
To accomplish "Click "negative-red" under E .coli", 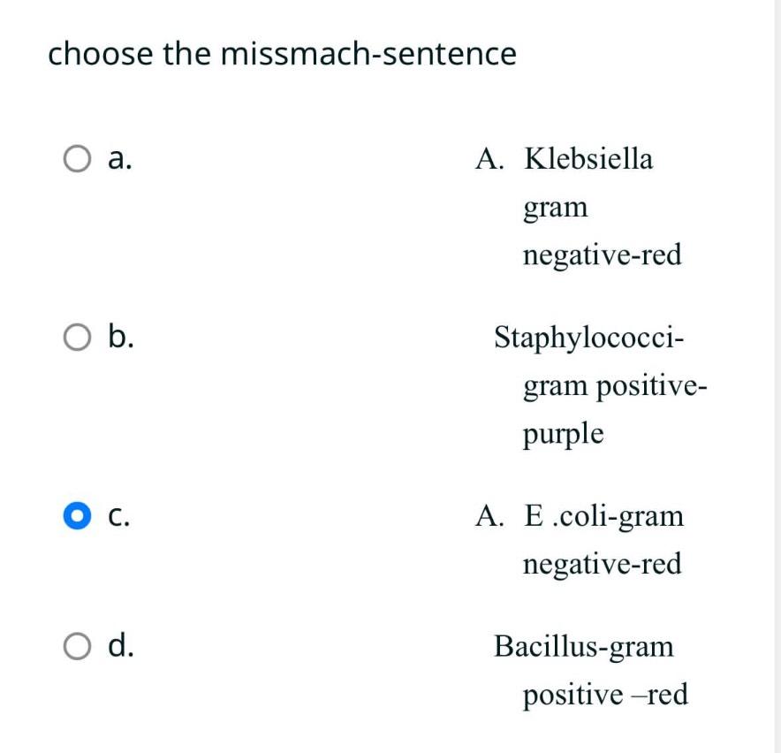I will coord(603,564).
